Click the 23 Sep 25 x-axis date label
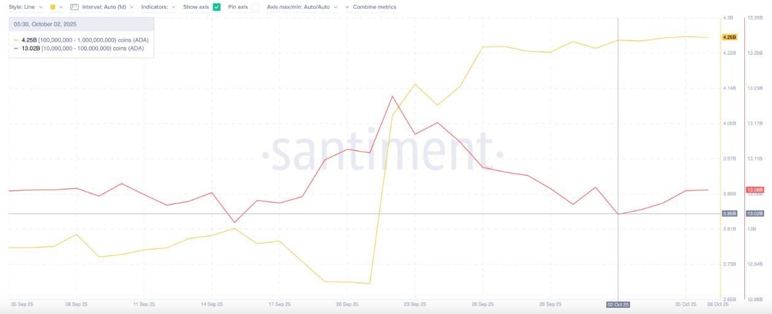 click(415, 304)
